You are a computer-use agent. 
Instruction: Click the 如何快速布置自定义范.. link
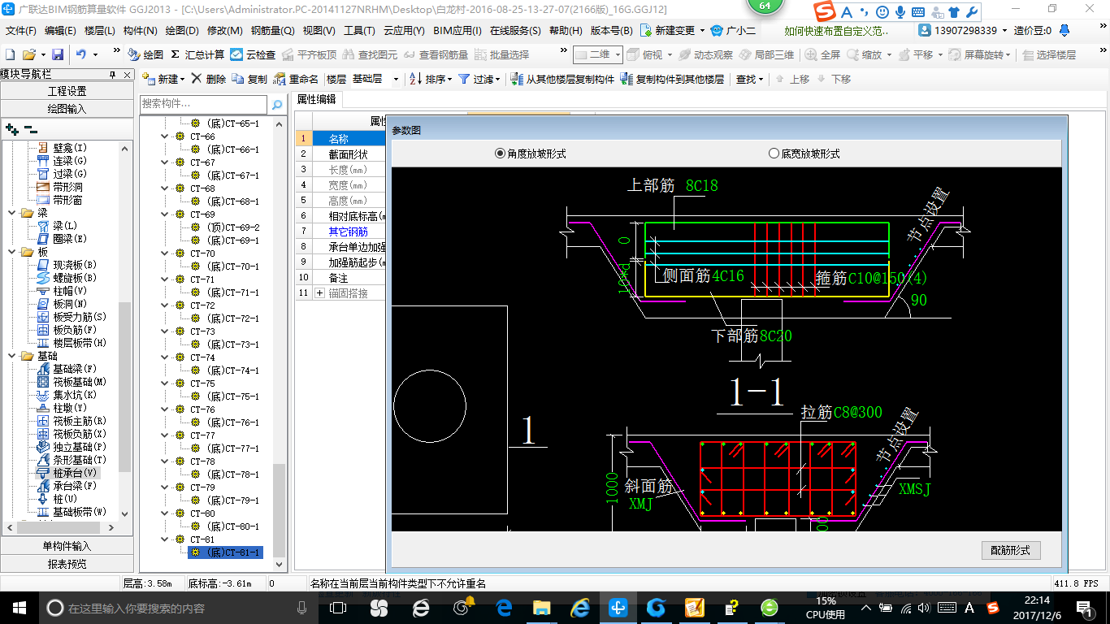tap(837, 30)
